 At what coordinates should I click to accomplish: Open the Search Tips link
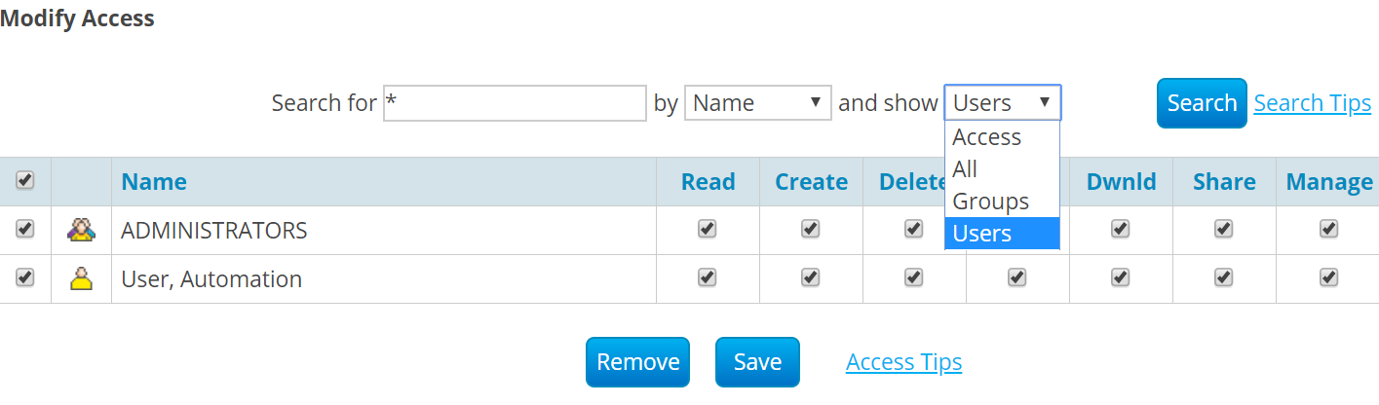click(x=1312, y=103)
